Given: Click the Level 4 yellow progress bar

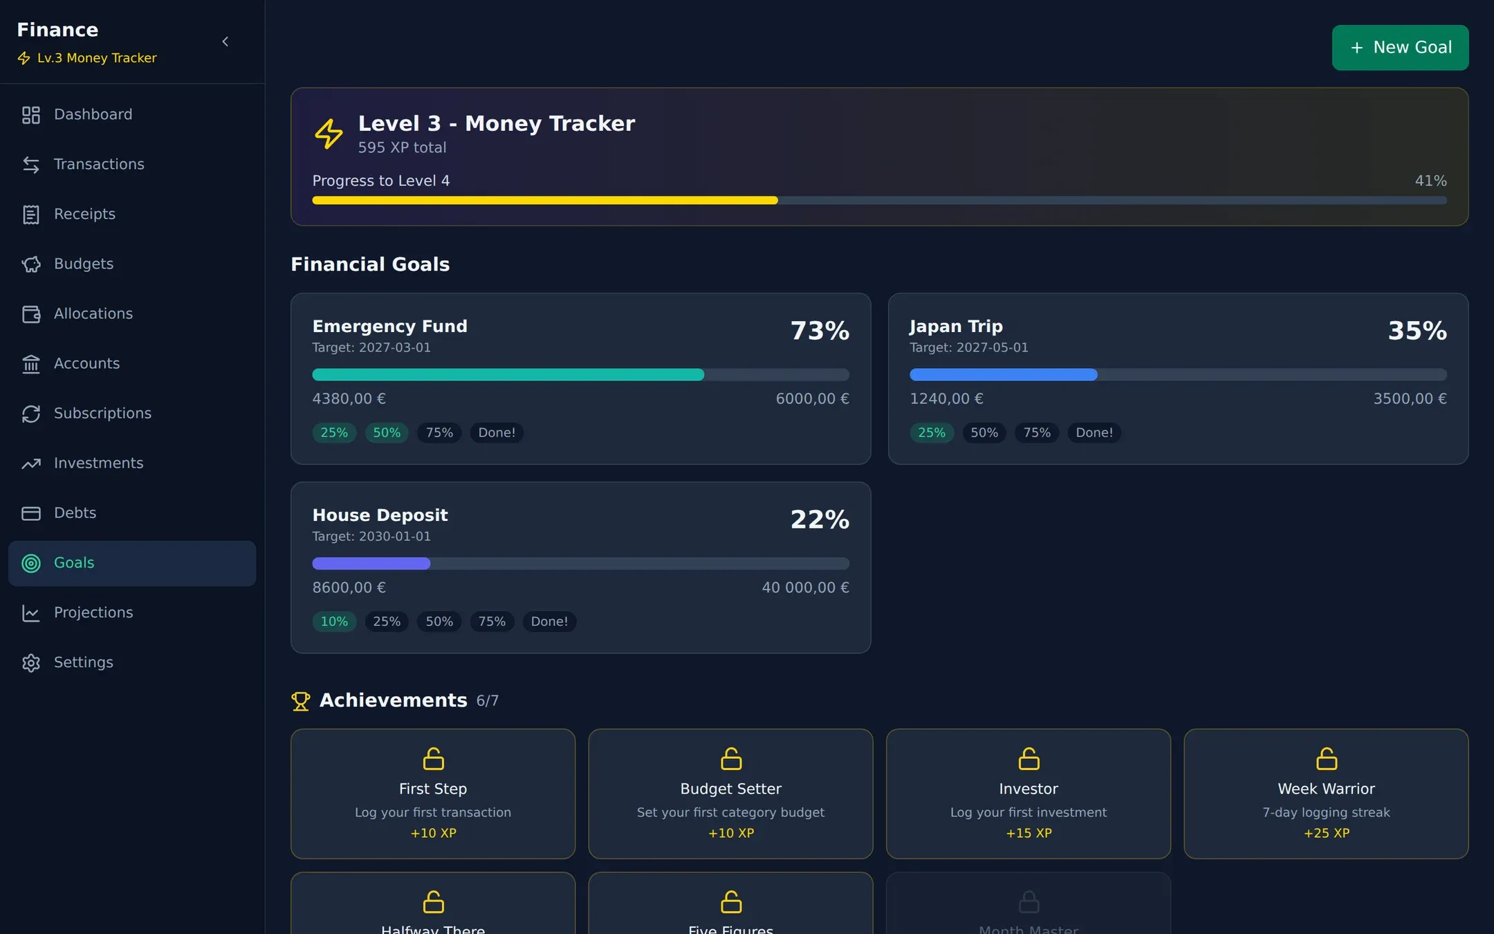Looking at the screenshot, I should tap(879, 201).
